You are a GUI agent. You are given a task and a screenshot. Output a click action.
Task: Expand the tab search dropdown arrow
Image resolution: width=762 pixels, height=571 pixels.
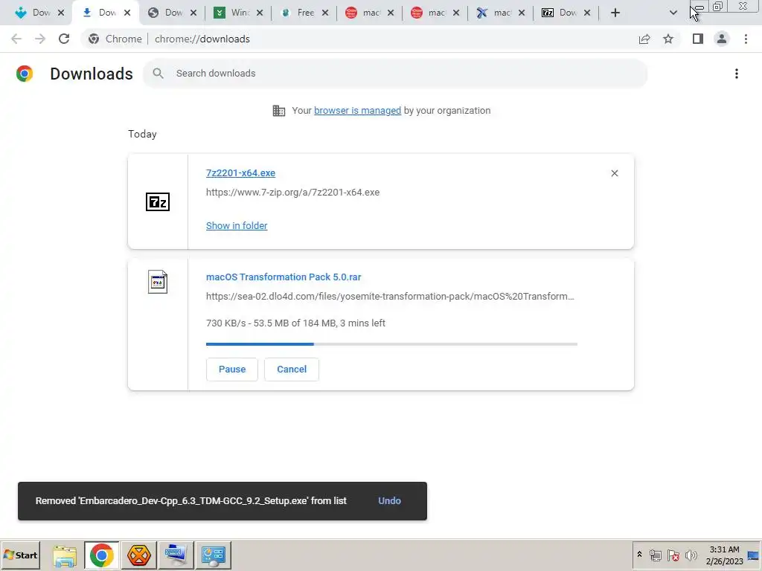[673, 13]
